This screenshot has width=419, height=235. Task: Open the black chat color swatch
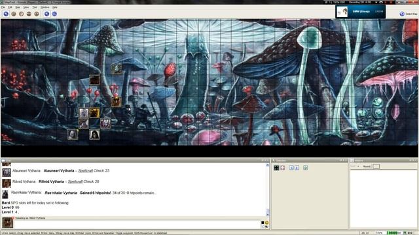tap(263, 223)
